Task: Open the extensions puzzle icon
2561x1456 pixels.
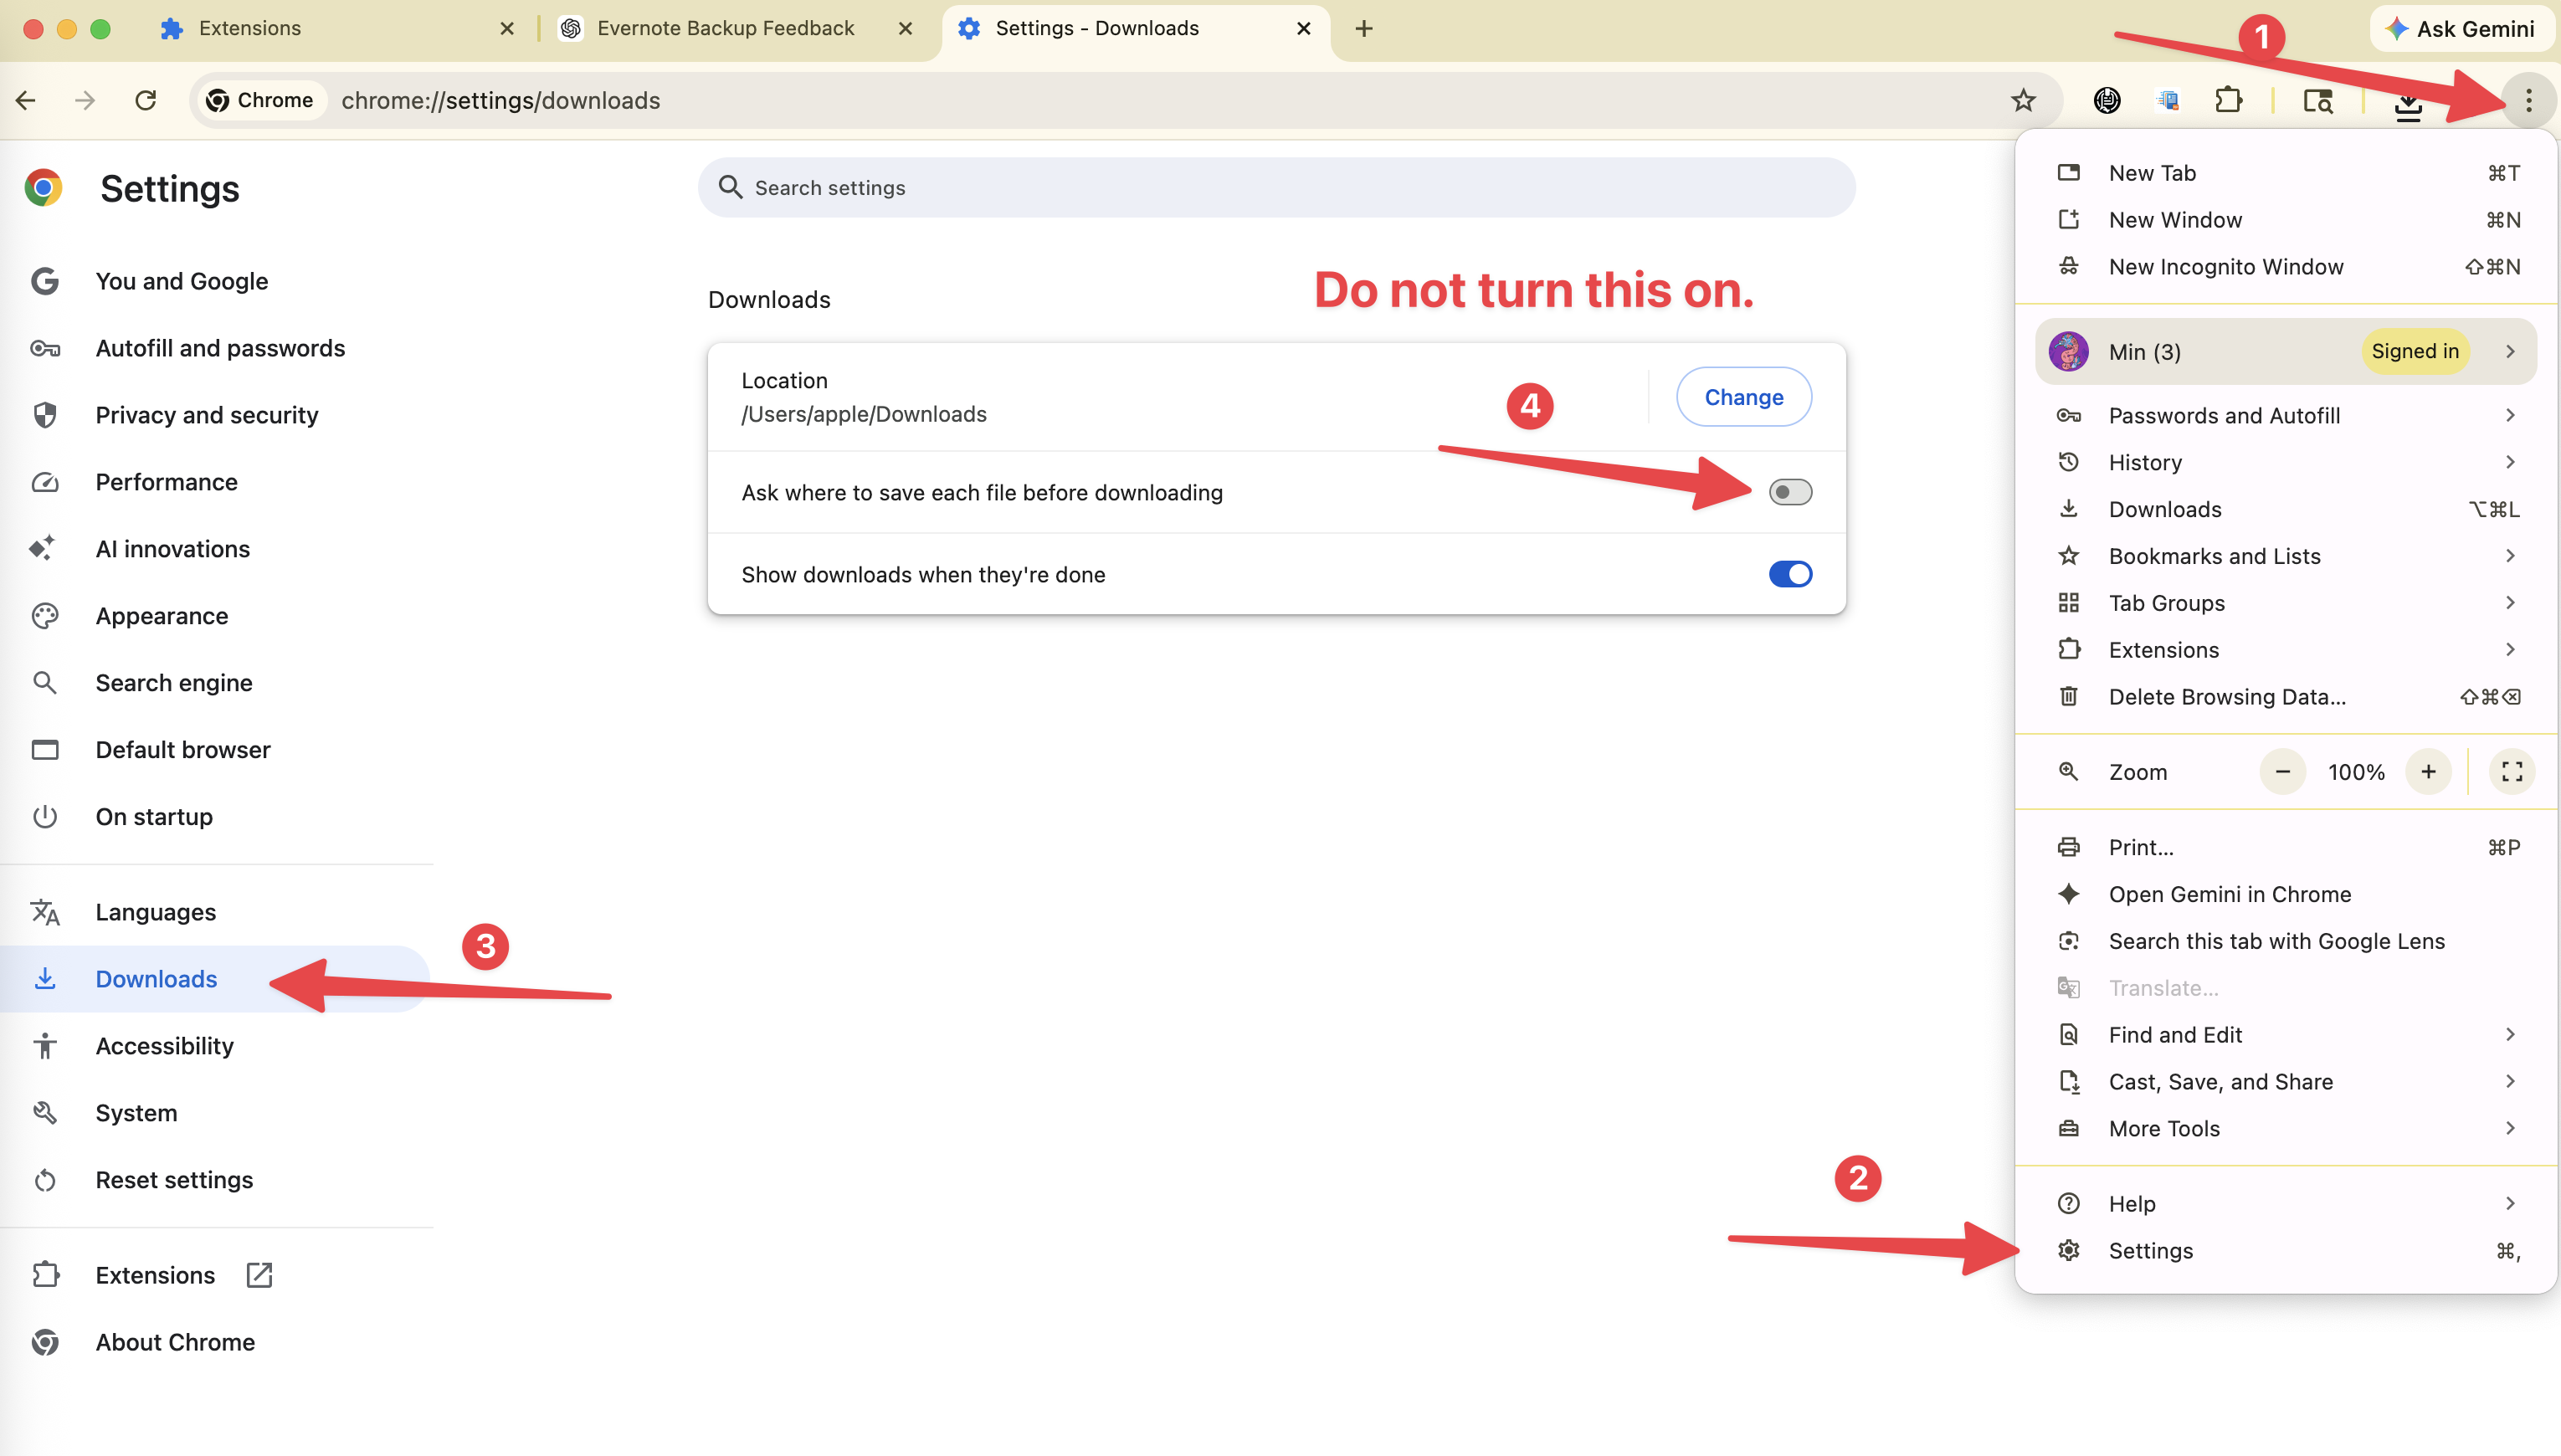Action: click(x=2228, y=100)
